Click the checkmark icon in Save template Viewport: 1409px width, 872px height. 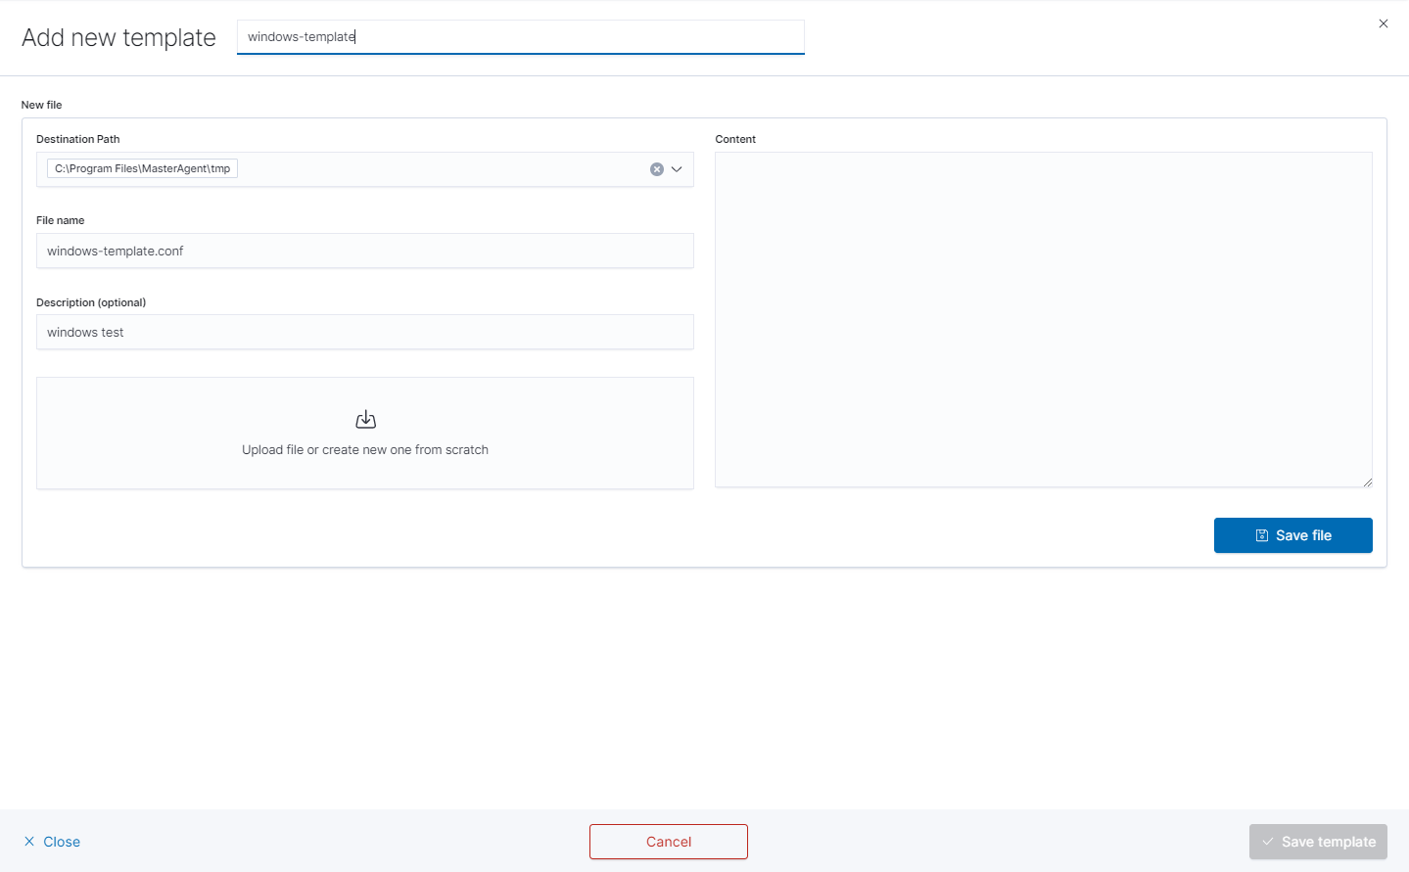(1268, 842)
